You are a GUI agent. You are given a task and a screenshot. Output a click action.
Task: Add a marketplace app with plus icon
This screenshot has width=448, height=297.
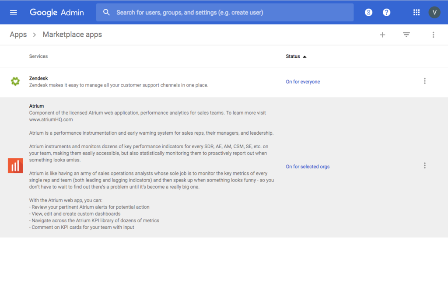[x=382, y=35]
